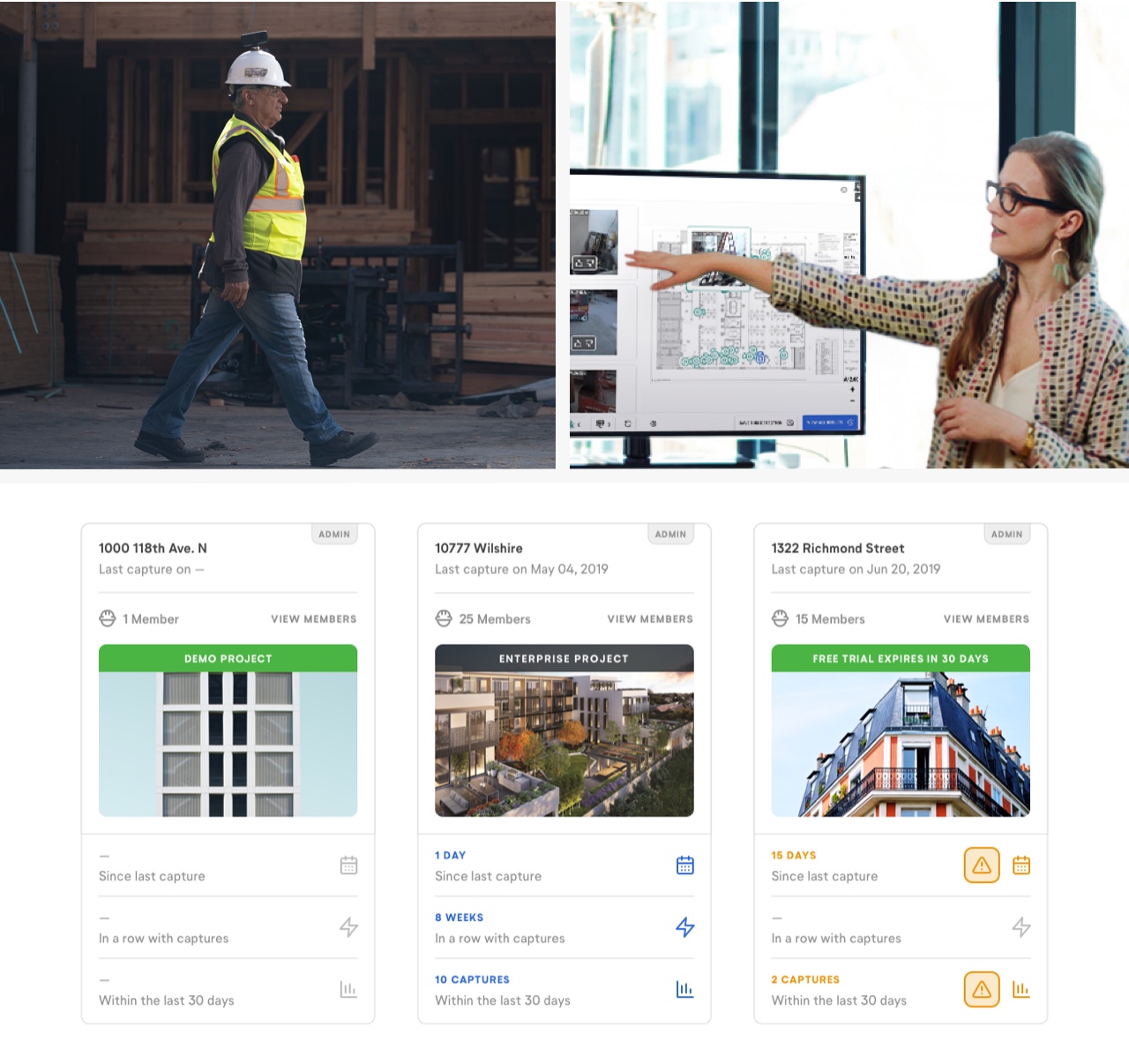Click gray lightning bolt on 1322 Richmond card
The width and height of the screenshot is (1129, 1041).
[x=1021, y=927]
